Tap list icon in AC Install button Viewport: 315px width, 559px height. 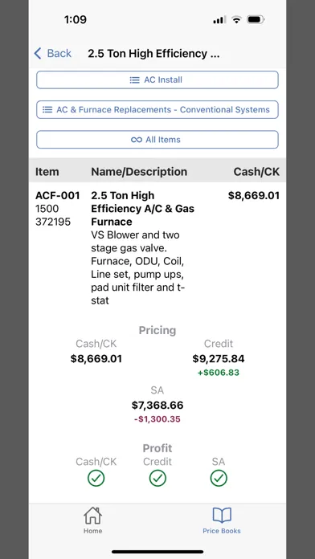134,80
